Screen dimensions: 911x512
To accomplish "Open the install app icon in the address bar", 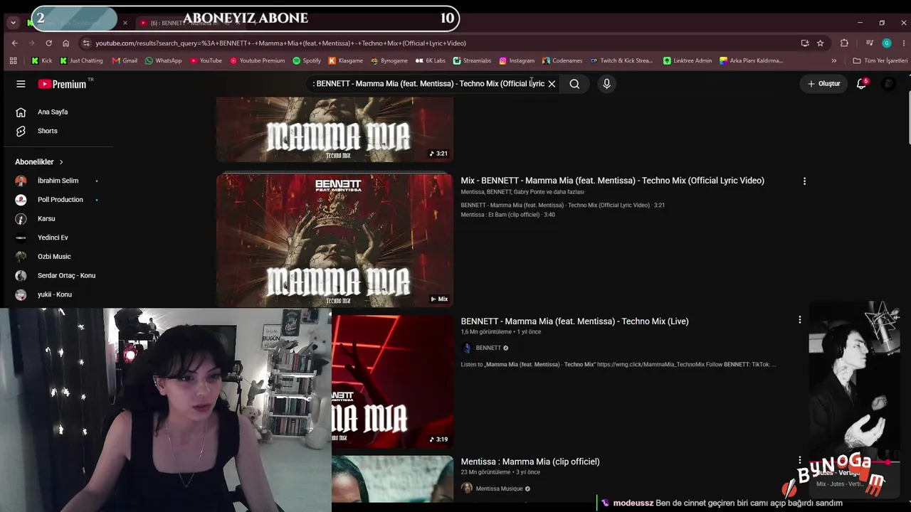I will coord(805,43).
